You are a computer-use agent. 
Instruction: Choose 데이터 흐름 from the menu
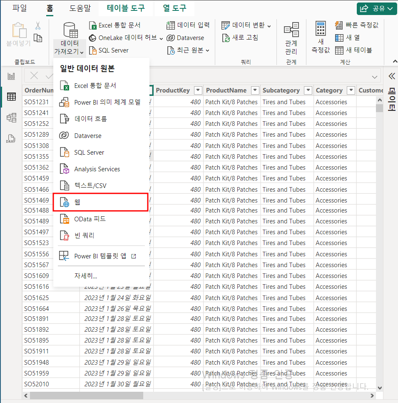tap(101, 119)
